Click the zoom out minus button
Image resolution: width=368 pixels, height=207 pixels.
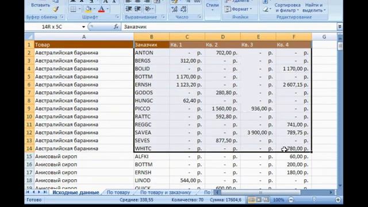tap(291, 200)
